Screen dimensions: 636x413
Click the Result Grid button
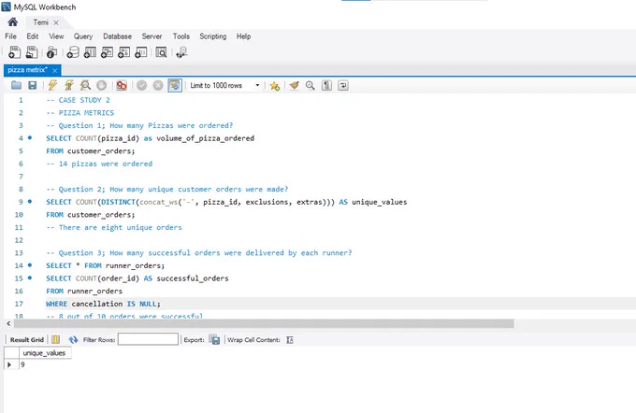(x=27, y=339)
